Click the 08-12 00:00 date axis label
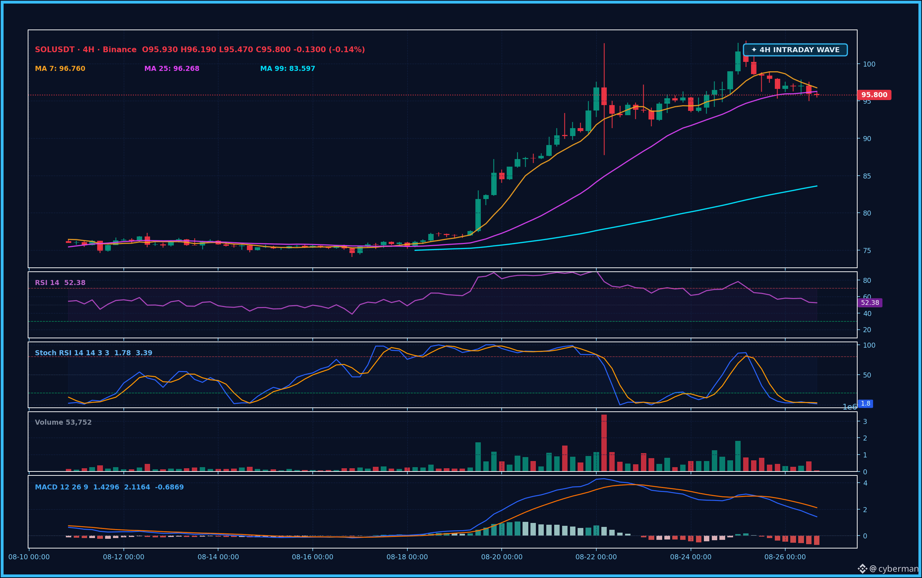This screenshot has width=922, height=578. click(123, 557)
